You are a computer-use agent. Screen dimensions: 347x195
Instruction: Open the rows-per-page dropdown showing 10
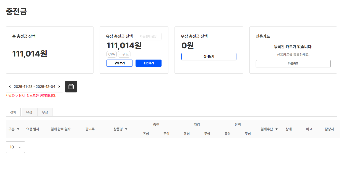pos(15,147)
